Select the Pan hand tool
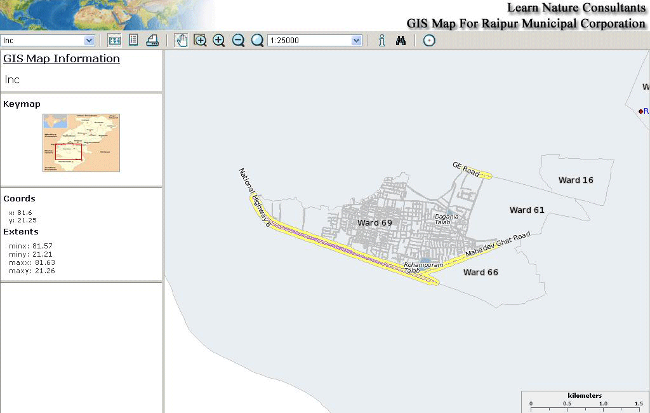 pos(182,40)
